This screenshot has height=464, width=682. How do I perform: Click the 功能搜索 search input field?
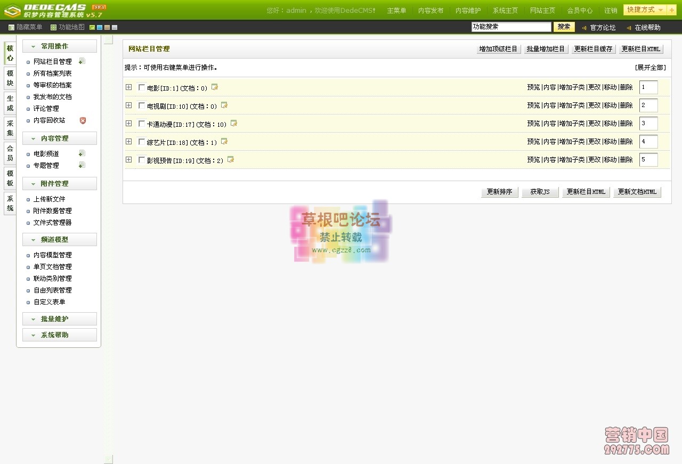[511, 27]
